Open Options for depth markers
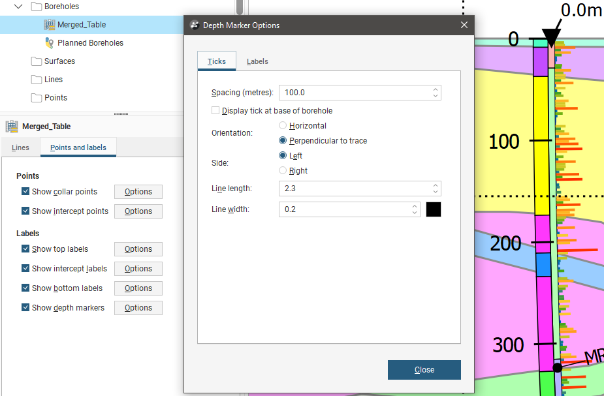The width and height of the screenshot is (604, 396). coord(138,308)
